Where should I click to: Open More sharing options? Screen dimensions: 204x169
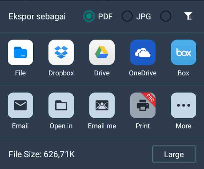(x=184, y=105)
